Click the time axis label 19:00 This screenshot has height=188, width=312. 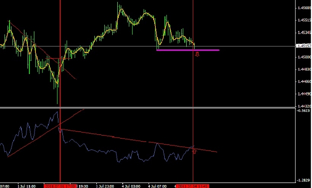[x=83, y=186]
